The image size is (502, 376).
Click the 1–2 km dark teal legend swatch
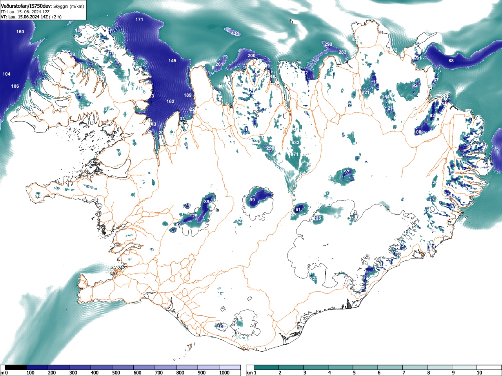point(267,367)
